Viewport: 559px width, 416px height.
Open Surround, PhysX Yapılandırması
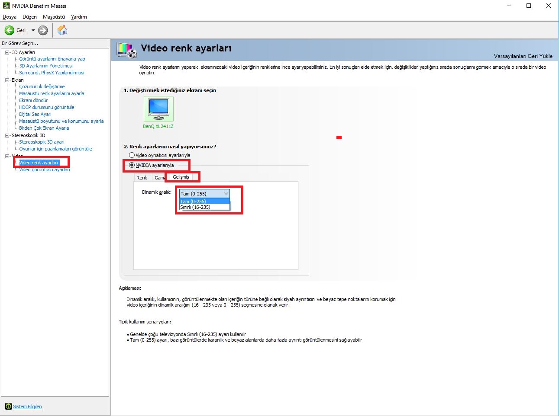point(52,73)
